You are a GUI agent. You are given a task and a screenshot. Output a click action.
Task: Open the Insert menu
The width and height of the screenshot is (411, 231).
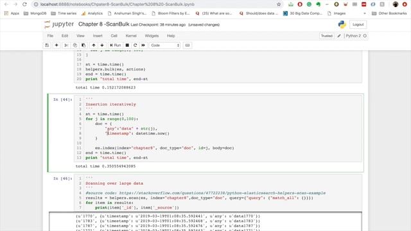click(x=98, y=36)
